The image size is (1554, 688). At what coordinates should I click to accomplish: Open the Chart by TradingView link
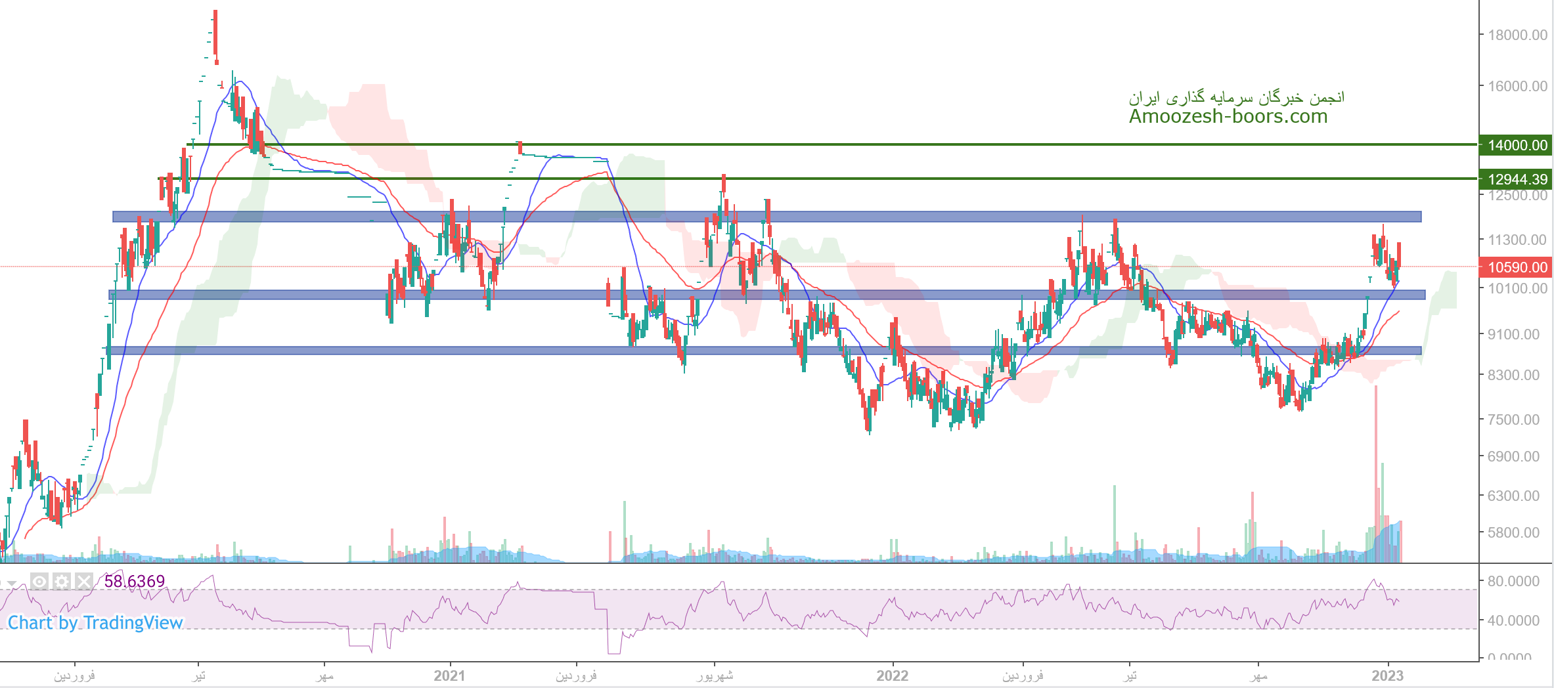[x=95, y=622]
